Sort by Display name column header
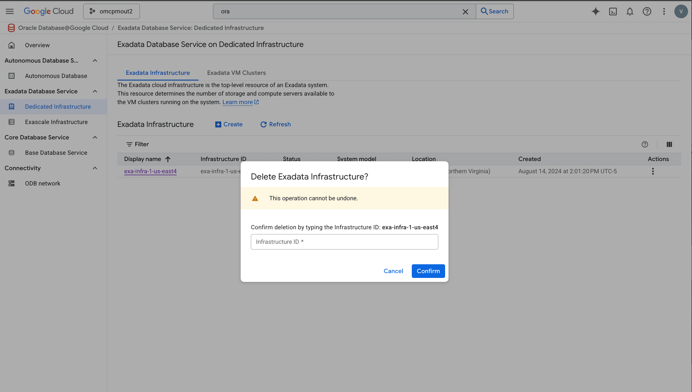Image resolution: width=692 pixels, height=392 pixels. point(143,159)
